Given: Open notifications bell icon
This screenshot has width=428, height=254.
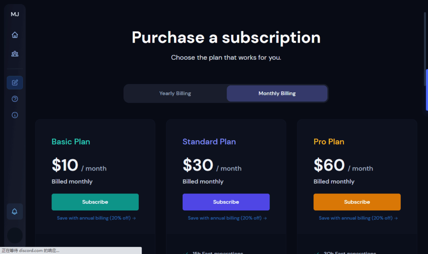Looking at the screenshot, I should point(15,212).
